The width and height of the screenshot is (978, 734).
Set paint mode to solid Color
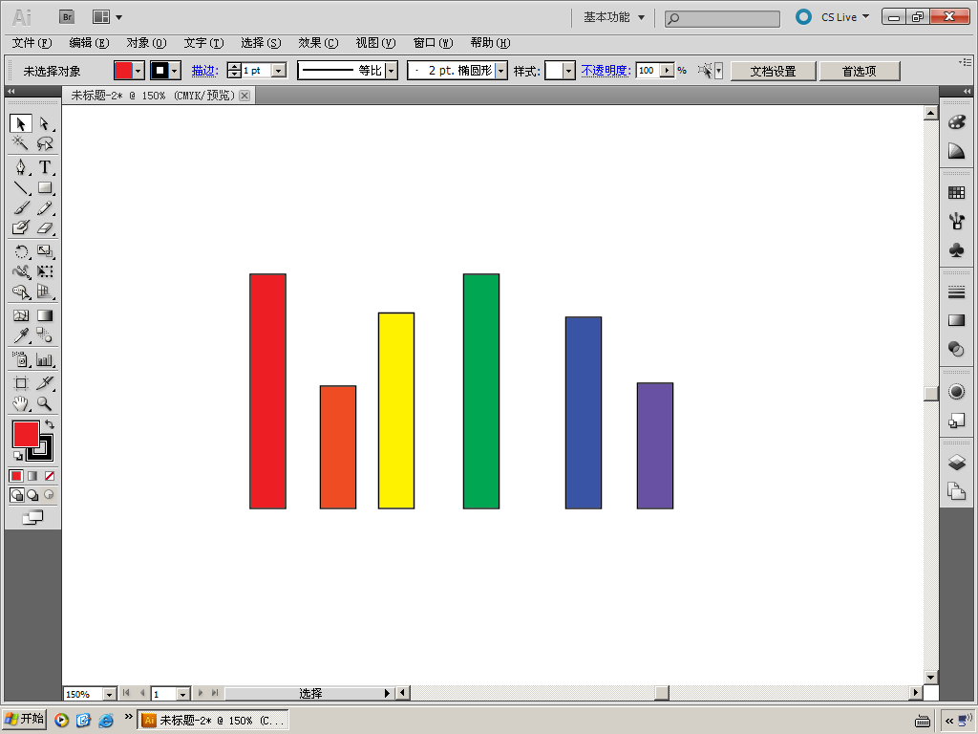[x=16, y=476]
